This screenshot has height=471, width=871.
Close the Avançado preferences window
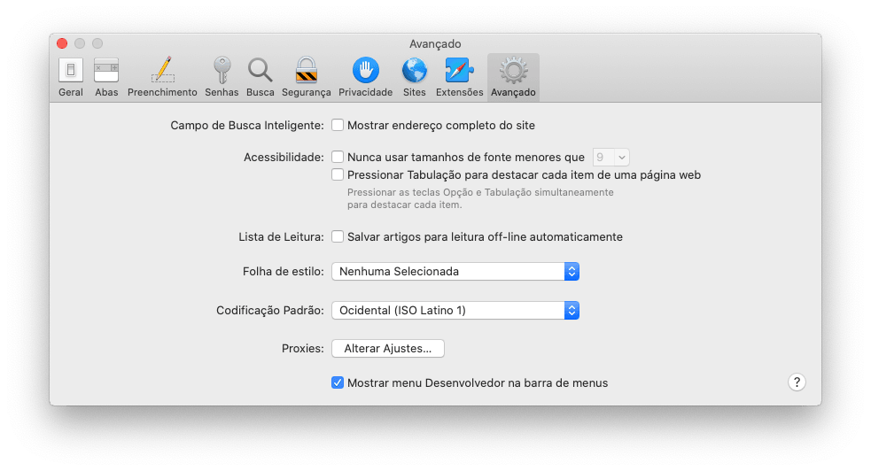point(62,43)
